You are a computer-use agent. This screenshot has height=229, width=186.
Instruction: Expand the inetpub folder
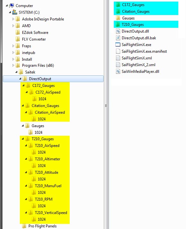click(x=13, y=53)
